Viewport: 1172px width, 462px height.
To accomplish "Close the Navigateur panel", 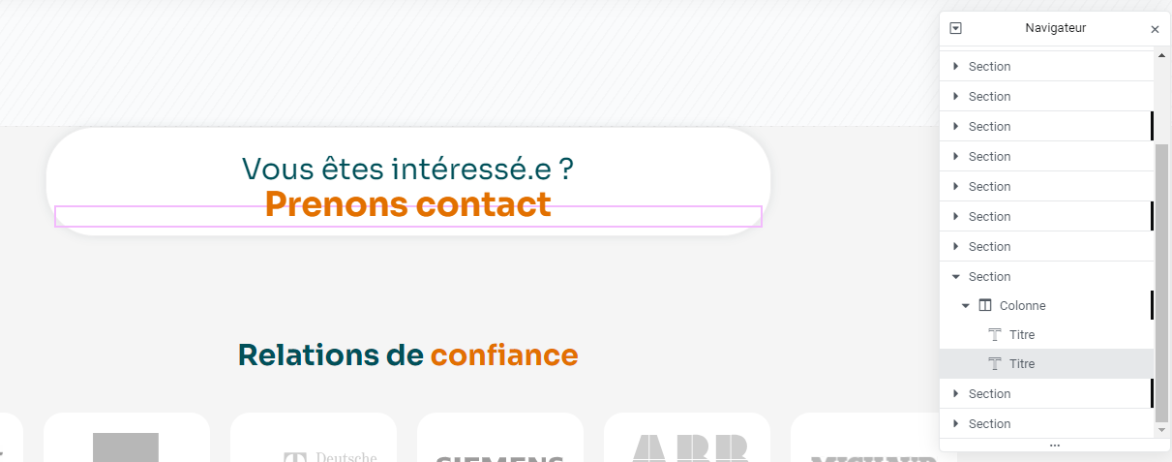I will pos(1155,29).
